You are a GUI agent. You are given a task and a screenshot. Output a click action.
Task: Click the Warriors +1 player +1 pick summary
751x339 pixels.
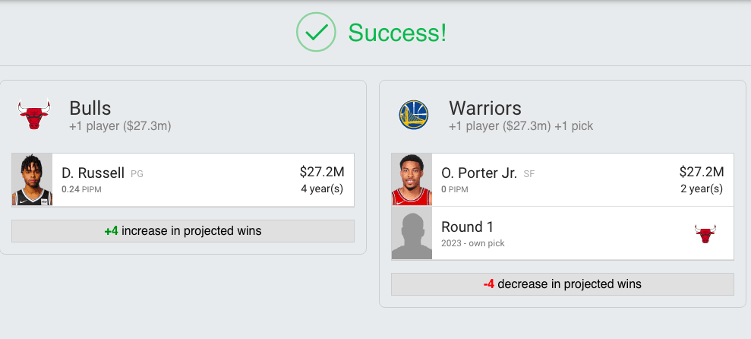521,126
